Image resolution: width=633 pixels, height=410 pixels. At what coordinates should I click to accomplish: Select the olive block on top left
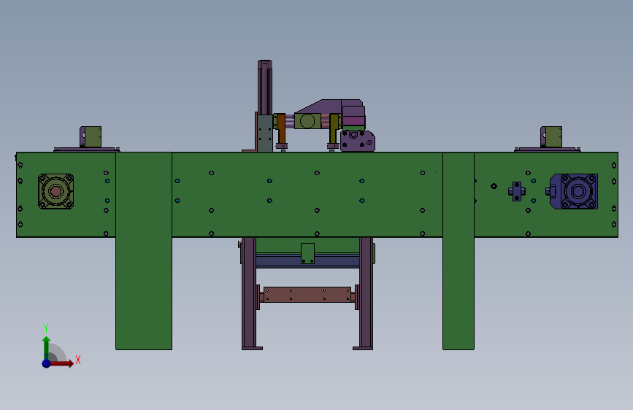point(93,137)
